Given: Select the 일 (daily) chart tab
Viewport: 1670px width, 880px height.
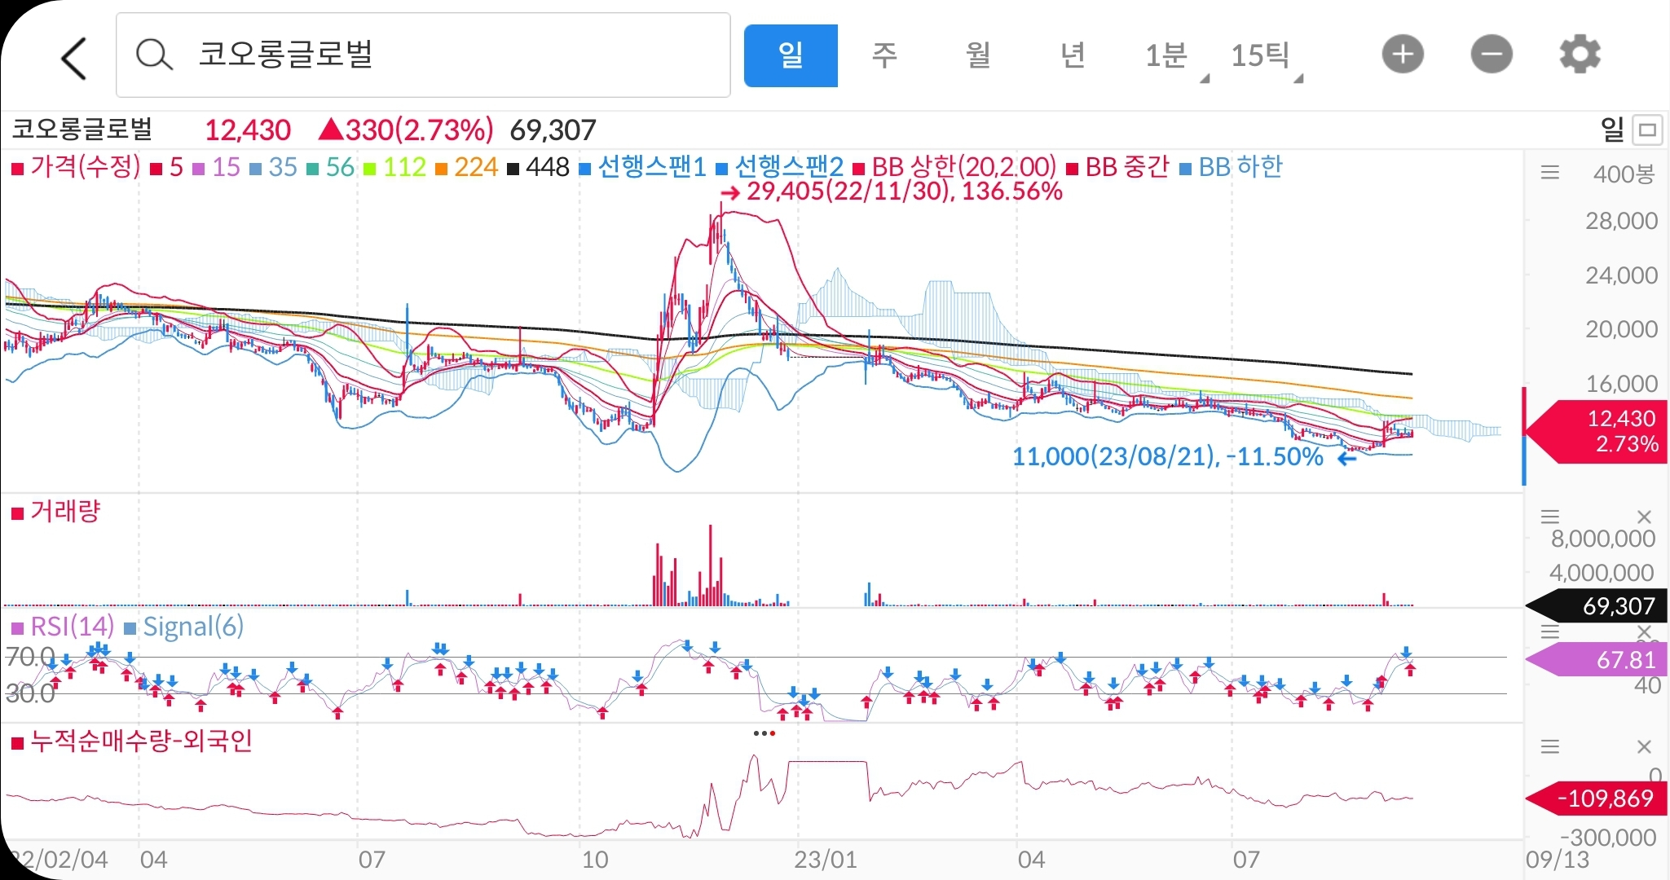Looking at the screenshot, I should [791, 55].
